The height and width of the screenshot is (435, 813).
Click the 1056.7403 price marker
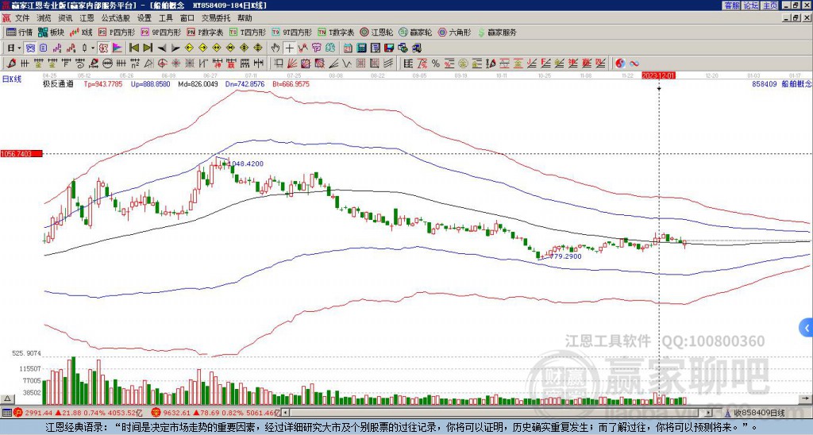pos(21,154)
